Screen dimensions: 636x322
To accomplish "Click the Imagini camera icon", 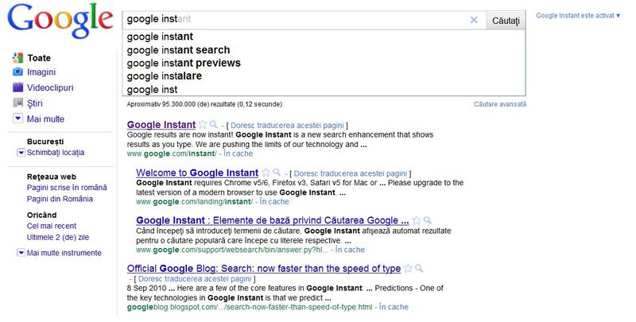I will pyautogui.click(x=18, y=72).
